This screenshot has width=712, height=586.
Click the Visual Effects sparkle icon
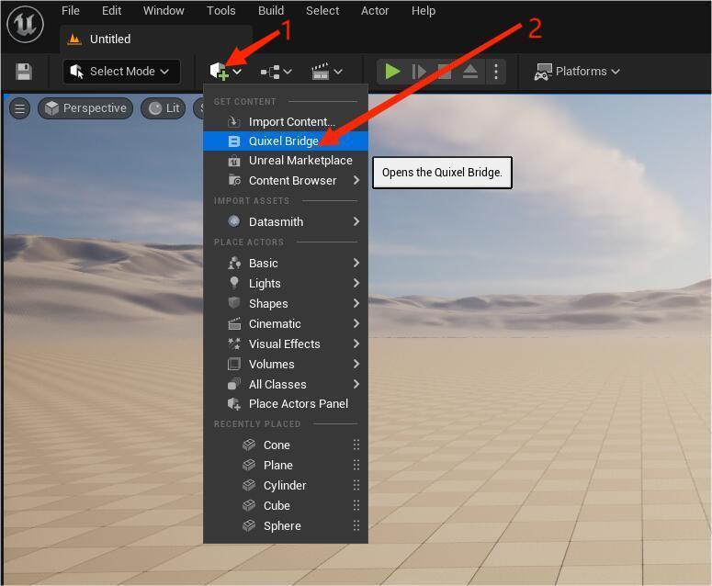(234, 344)
